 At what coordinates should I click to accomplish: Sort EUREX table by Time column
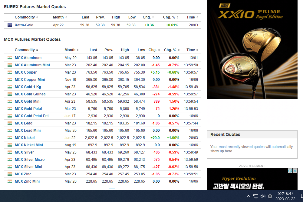pos(192,17)
